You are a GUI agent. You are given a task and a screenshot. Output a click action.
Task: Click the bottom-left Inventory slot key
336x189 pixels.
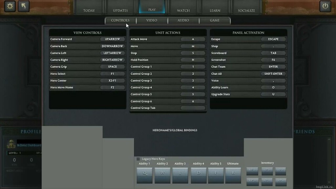click(252, 182)
